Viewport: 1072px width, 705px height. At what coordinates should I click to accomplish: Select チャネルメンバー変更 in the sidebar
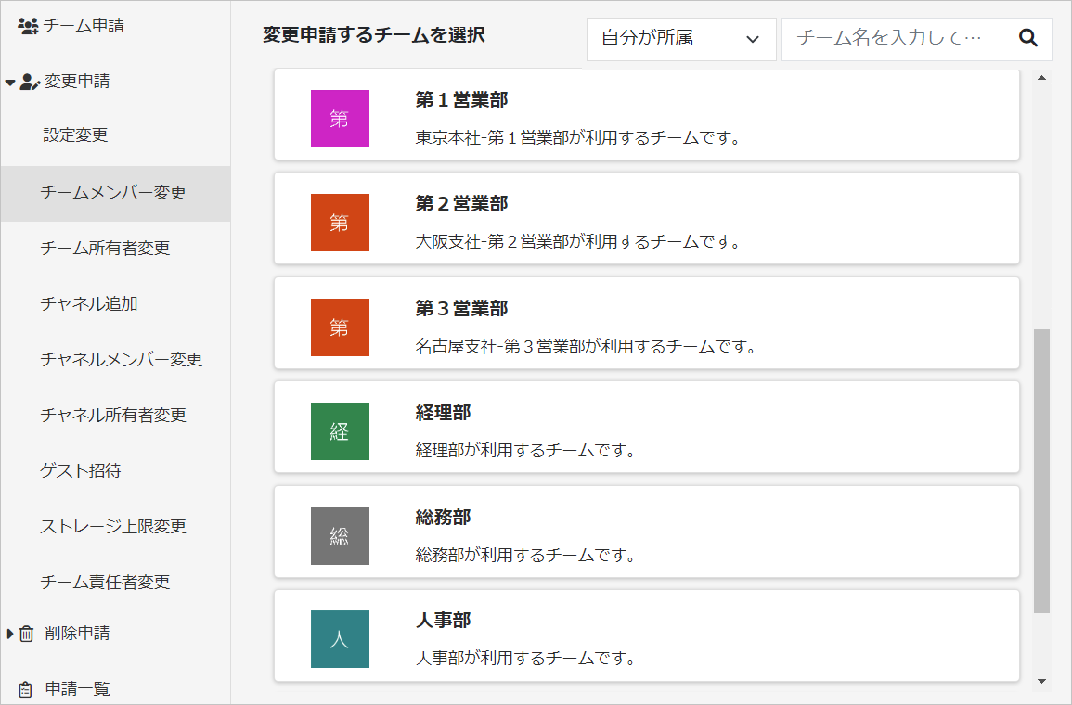[x=121, y=359]
